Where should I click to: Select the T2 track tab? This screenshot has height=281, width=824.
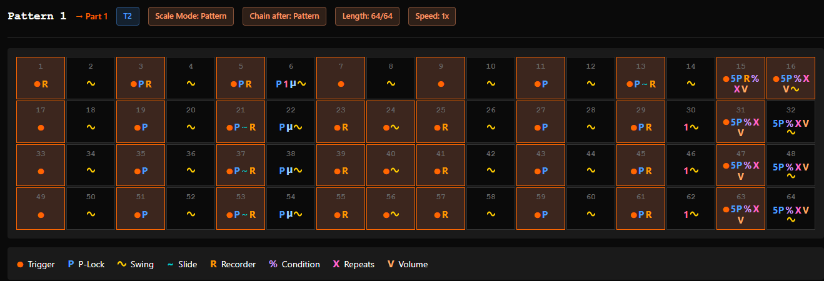click(128, 16)
